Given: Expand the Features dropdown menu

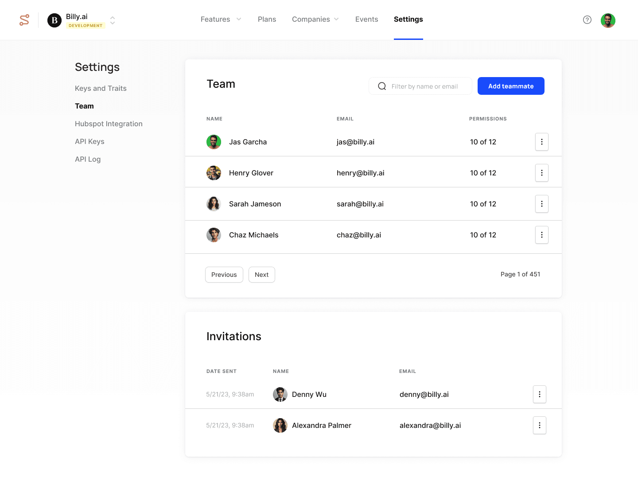Looking at the screenshot, I should [221, 19].
